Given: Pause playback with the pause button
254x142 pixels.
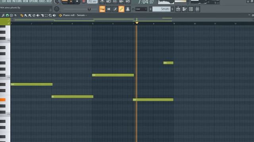Looking at the screenshot, I should click(71, 2).
